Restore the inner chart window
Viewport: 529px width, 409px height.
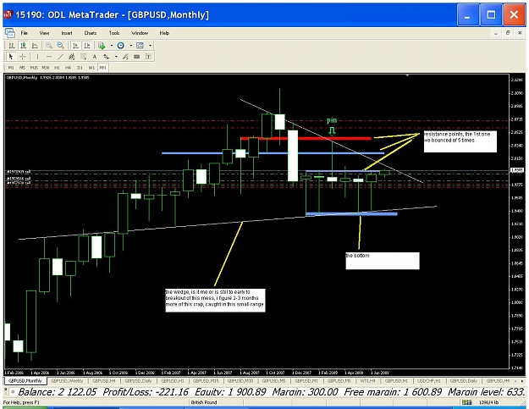[x=508, y=33]
